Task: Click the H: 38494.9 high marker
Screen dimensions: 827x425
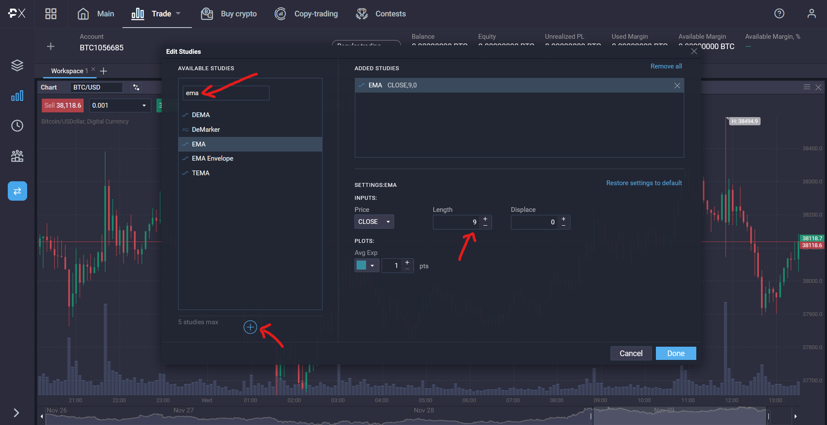Action: click(744, 121)
